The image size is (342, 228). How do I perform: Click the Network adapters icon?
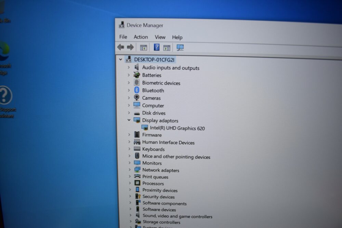click(137, 170)
